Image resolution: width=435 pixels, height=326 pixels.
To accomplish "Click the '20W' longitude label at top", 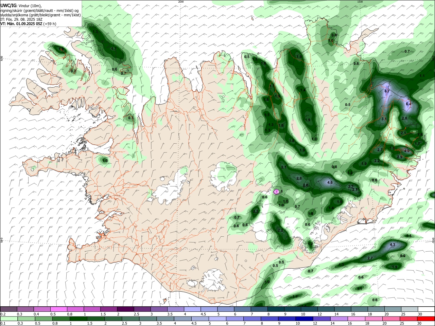I will pos(181,2).
